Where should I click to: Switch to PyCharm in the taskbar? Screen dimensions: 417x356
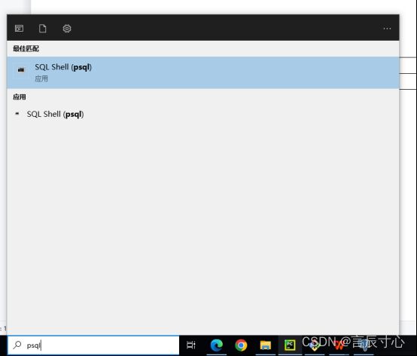pos(290,345)
